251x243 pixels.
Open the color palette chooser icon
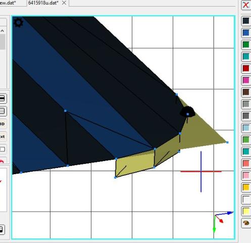[x=246, y=223]
